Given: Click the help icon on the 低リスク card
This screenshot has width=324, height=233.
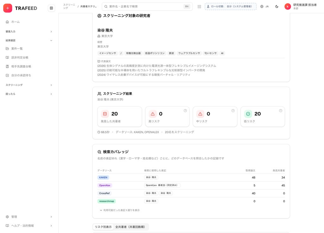Looking at the screenshot, I should (x=281, y=110).
